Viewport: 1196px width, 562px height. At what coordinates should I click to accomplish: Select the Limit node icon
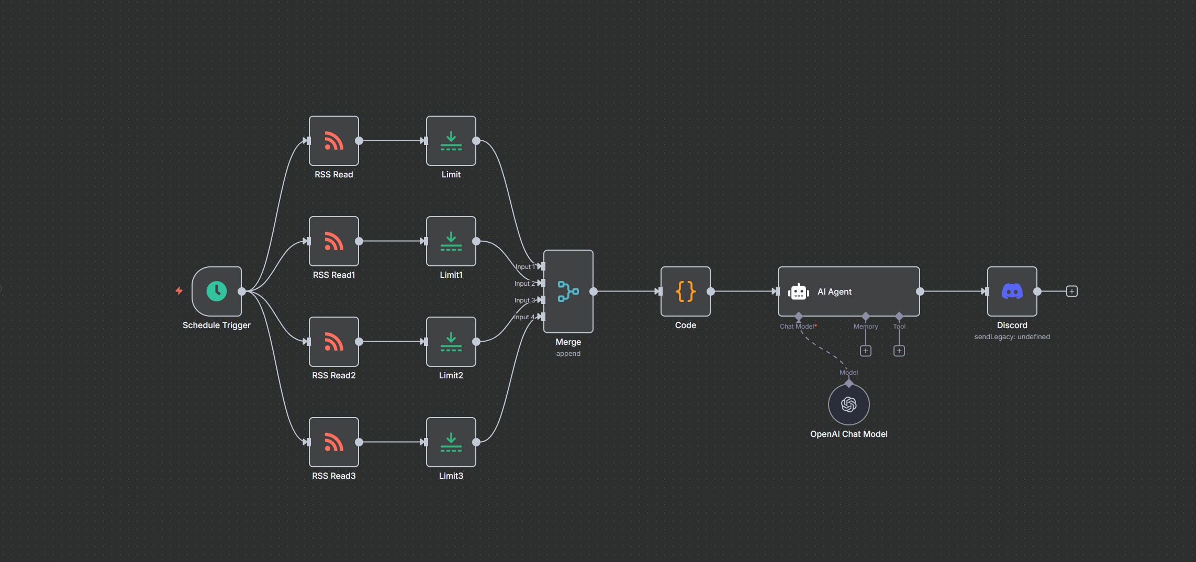[451, 141]
